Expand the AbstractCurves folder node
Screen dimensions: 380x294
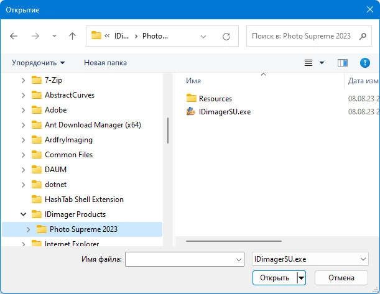23,95
